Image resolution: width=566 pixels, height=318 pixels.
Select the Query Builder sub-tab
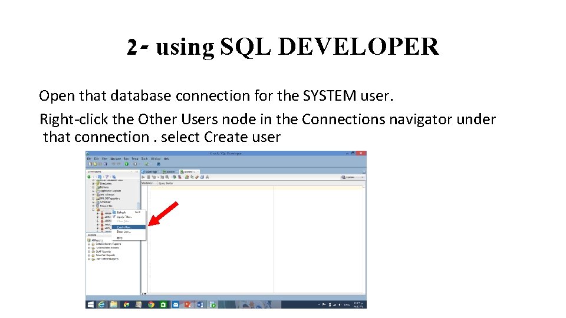coord(166,183)
